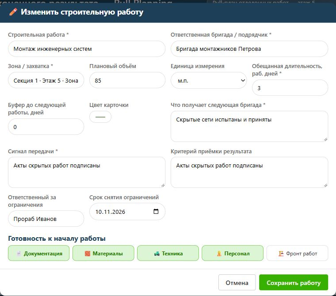
Task: Click the Буфер до следующей работы field
Action: pyautogui.click(x=46, y=127)
